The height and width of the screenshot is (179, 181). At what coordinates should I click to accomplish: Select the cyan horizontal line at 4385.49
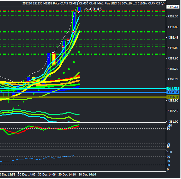[83, 89]
